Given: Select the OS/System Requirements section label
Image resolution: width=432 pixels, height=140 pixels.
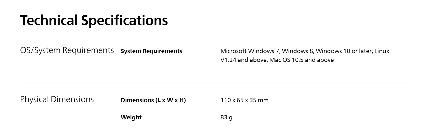Looking at the screenshot, I should pos(67,50).
